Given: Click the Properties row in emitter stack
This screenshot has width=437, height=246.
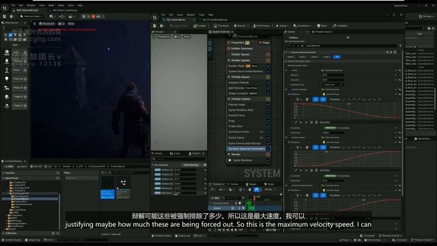Looking at the screenshot, I should point(249,42).
